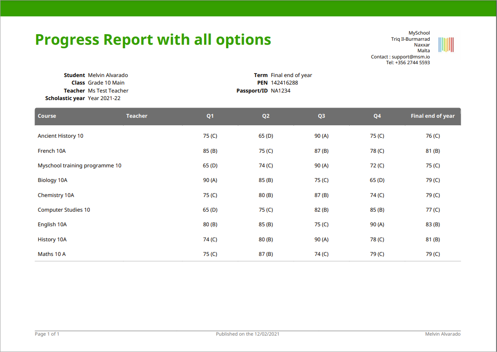The height and width of the screenshot is (352, 497).
Task: Click the Page 1 of 1 footer text
Action: (x=47, y=334)
